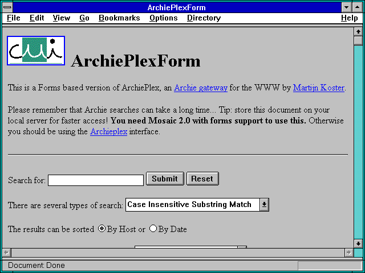
Task: Open the Edit menu
Action: (36, 18)
